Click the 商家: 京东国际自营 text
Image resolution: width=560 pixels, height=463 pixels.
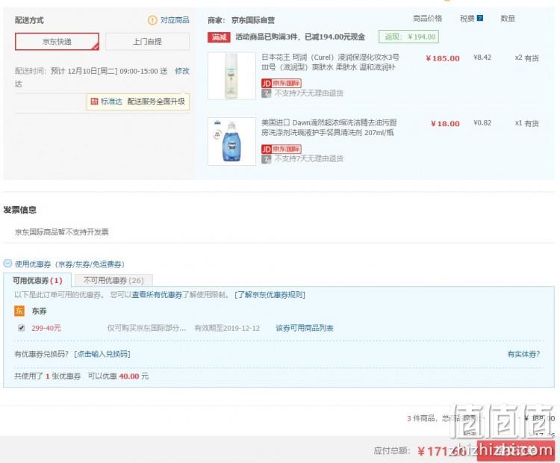click(241, 20)
